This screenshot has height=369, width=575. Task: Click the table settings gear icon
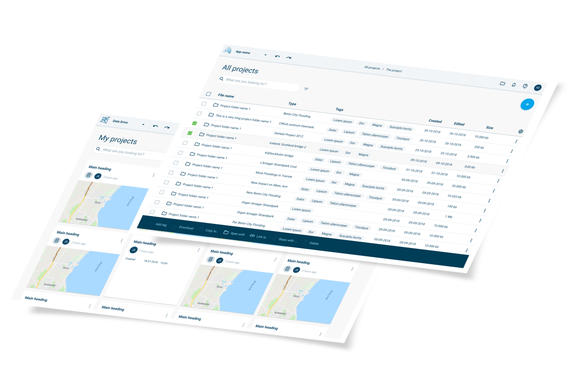(x=520, y=131)
